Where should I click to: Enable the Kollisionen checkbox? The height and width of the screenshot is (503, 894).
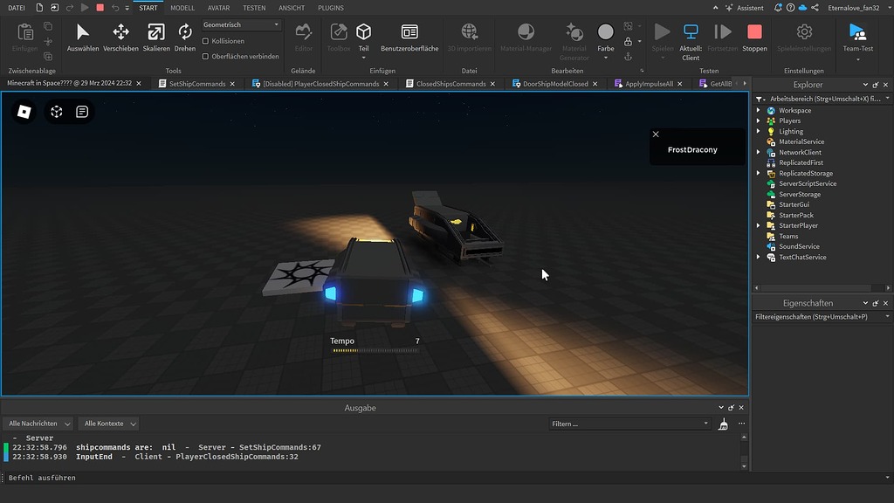[205, 40]
